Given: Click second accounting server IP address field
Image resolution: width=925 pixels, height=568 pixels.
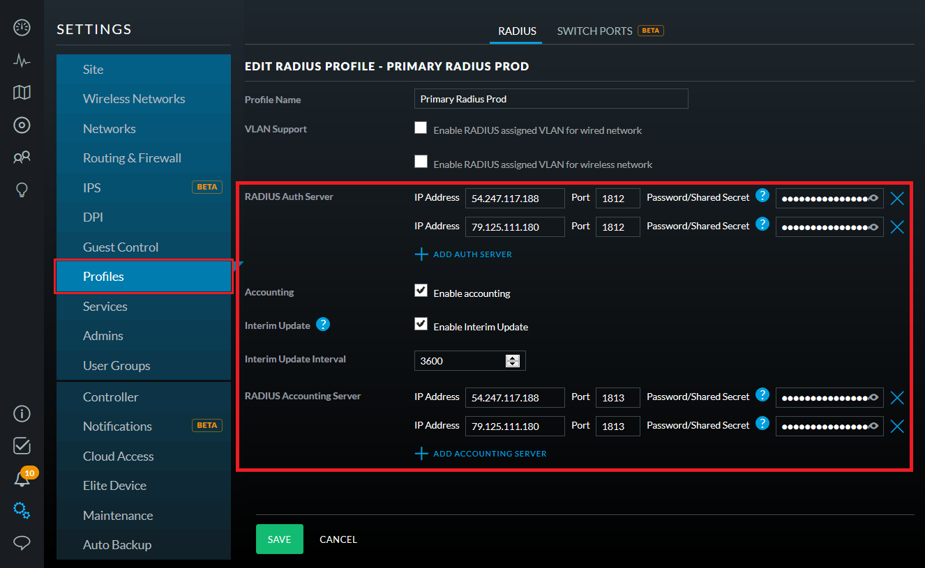Looking at the screenshot, I should [x=515, y=427].
